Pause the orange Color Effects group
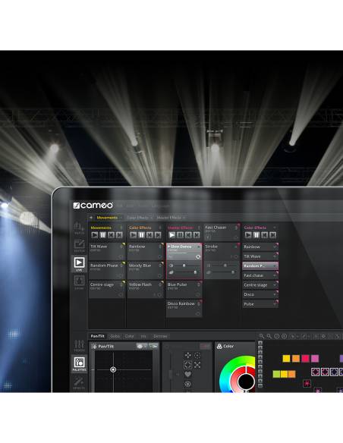 pyautogui.click(x=142, y=235)
